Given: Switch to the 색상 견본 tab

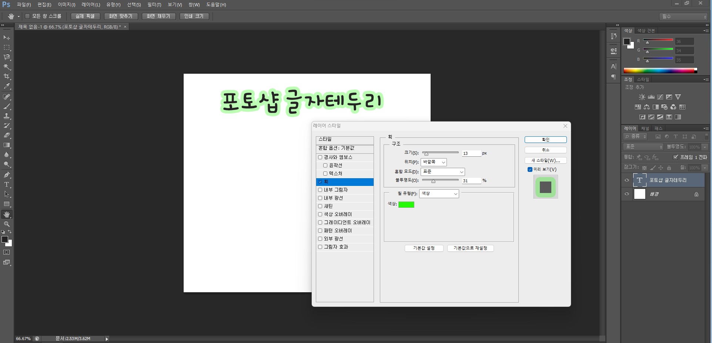Looking at the screenshot, I should click(x=646, y=31).
